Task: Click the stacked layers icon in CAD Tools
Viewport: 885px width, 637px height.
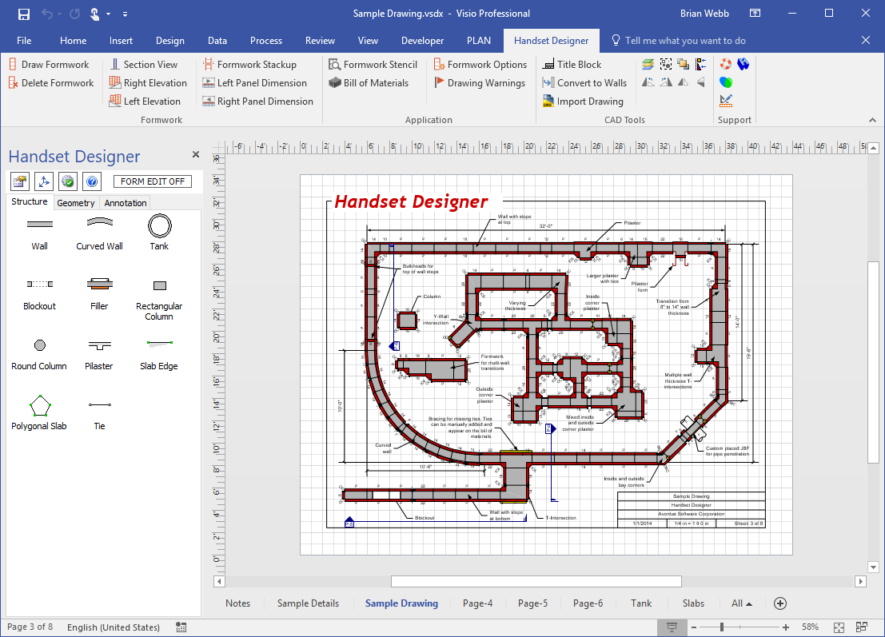Action: (x=648, y=64)
